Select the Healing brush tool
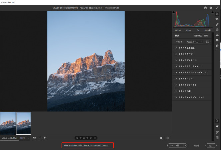The image size is (221, 150). tap(217, 25)
